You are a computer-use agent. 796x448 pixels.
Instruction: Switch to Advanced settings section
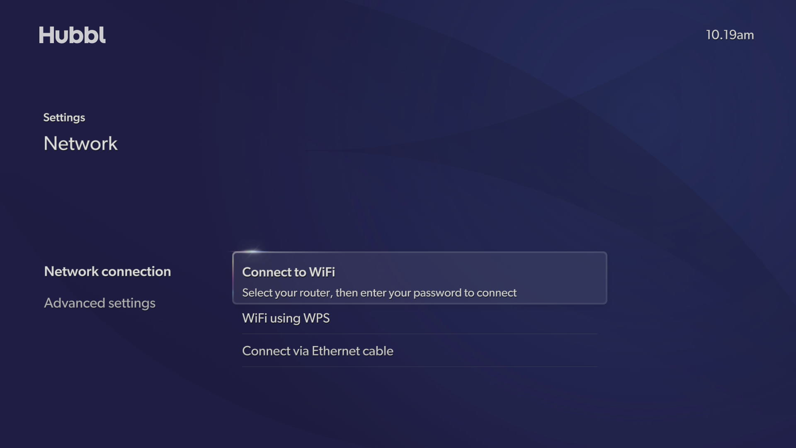tap(99, 303)
